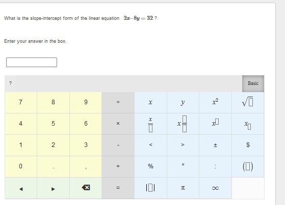
Task: Move cursor right with arrow key
Action: [x=53, y=188]
